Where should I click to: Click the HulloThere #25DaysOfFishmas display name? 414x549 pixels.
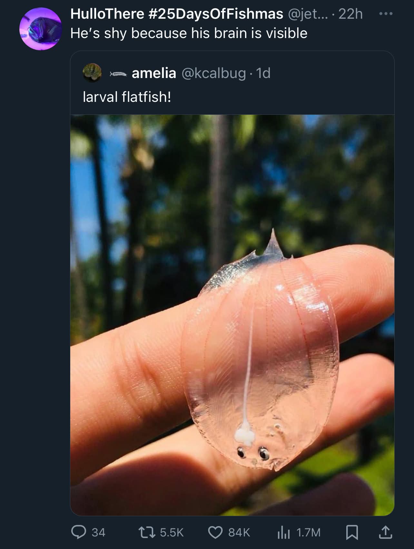pos(176,14)
